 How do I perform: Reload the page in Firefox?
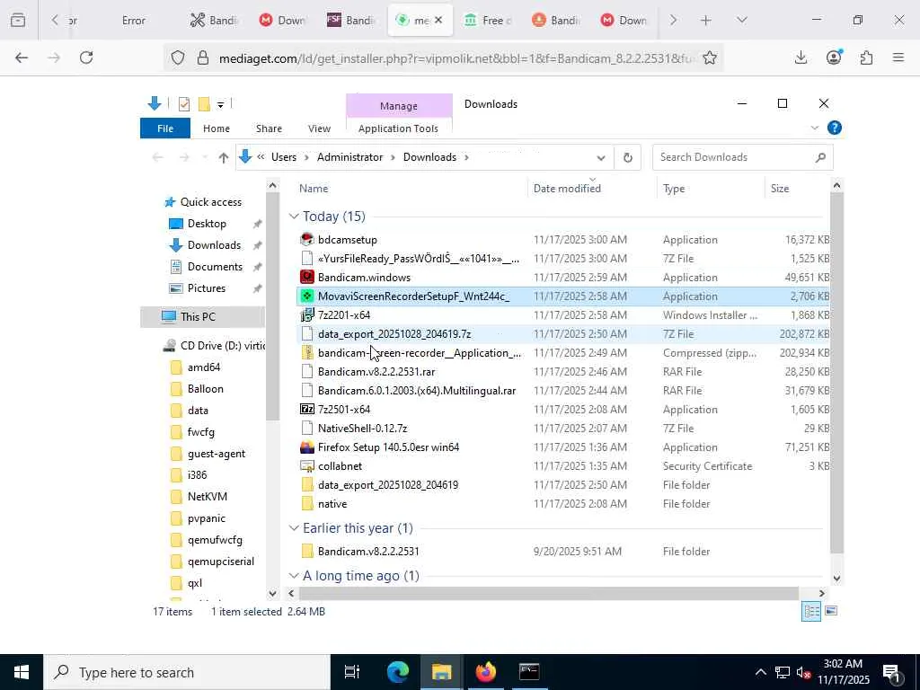click(x=86, y=57)
